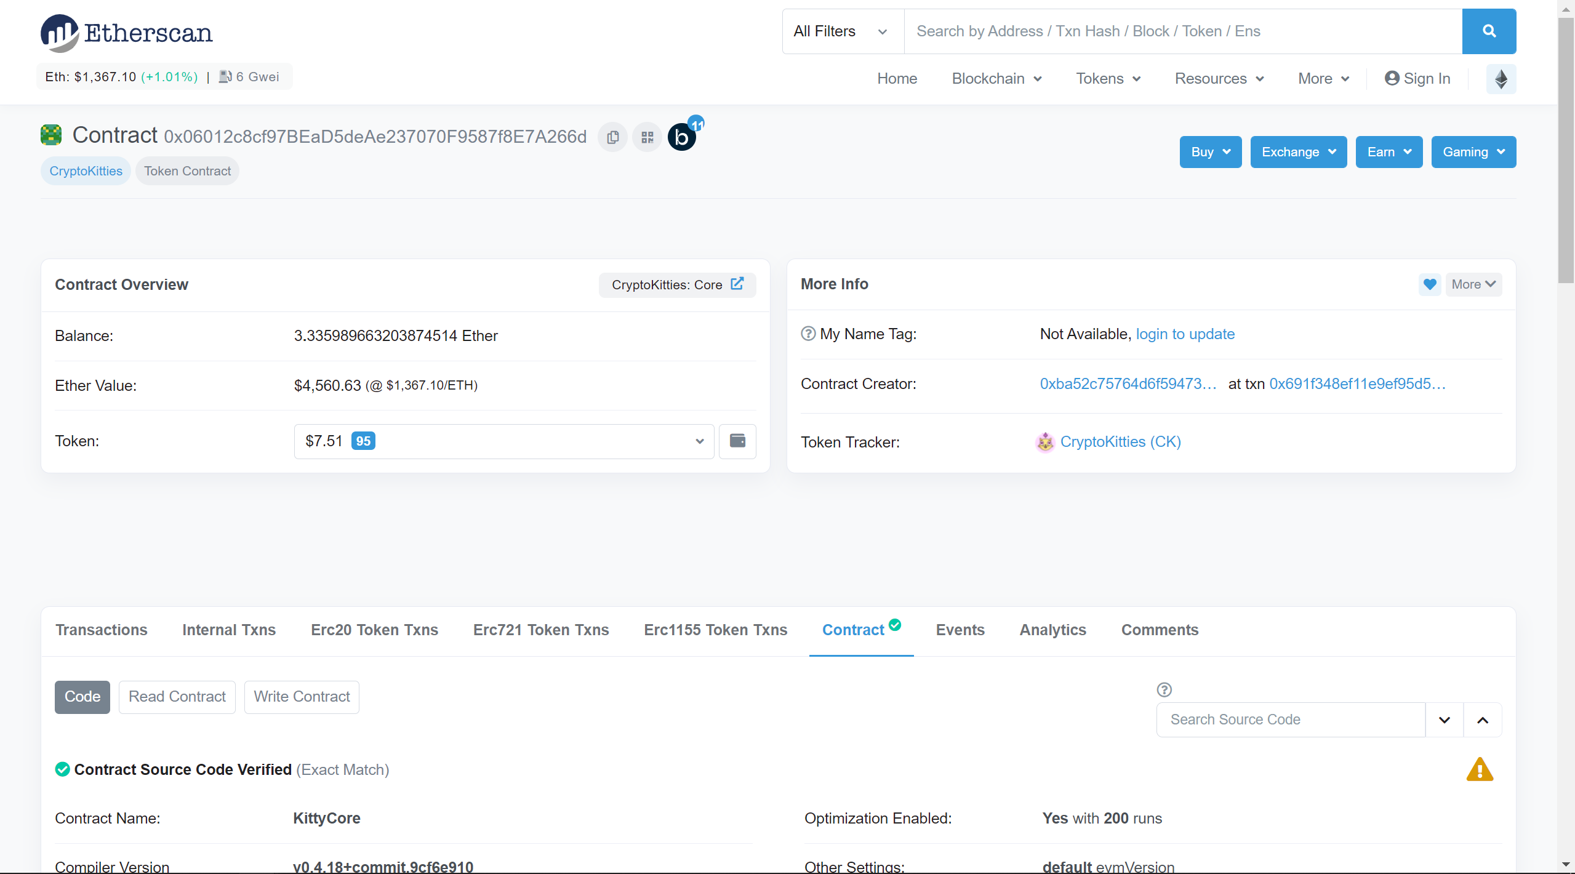Copy contract address with the copy icon

[x=612, y=137]
